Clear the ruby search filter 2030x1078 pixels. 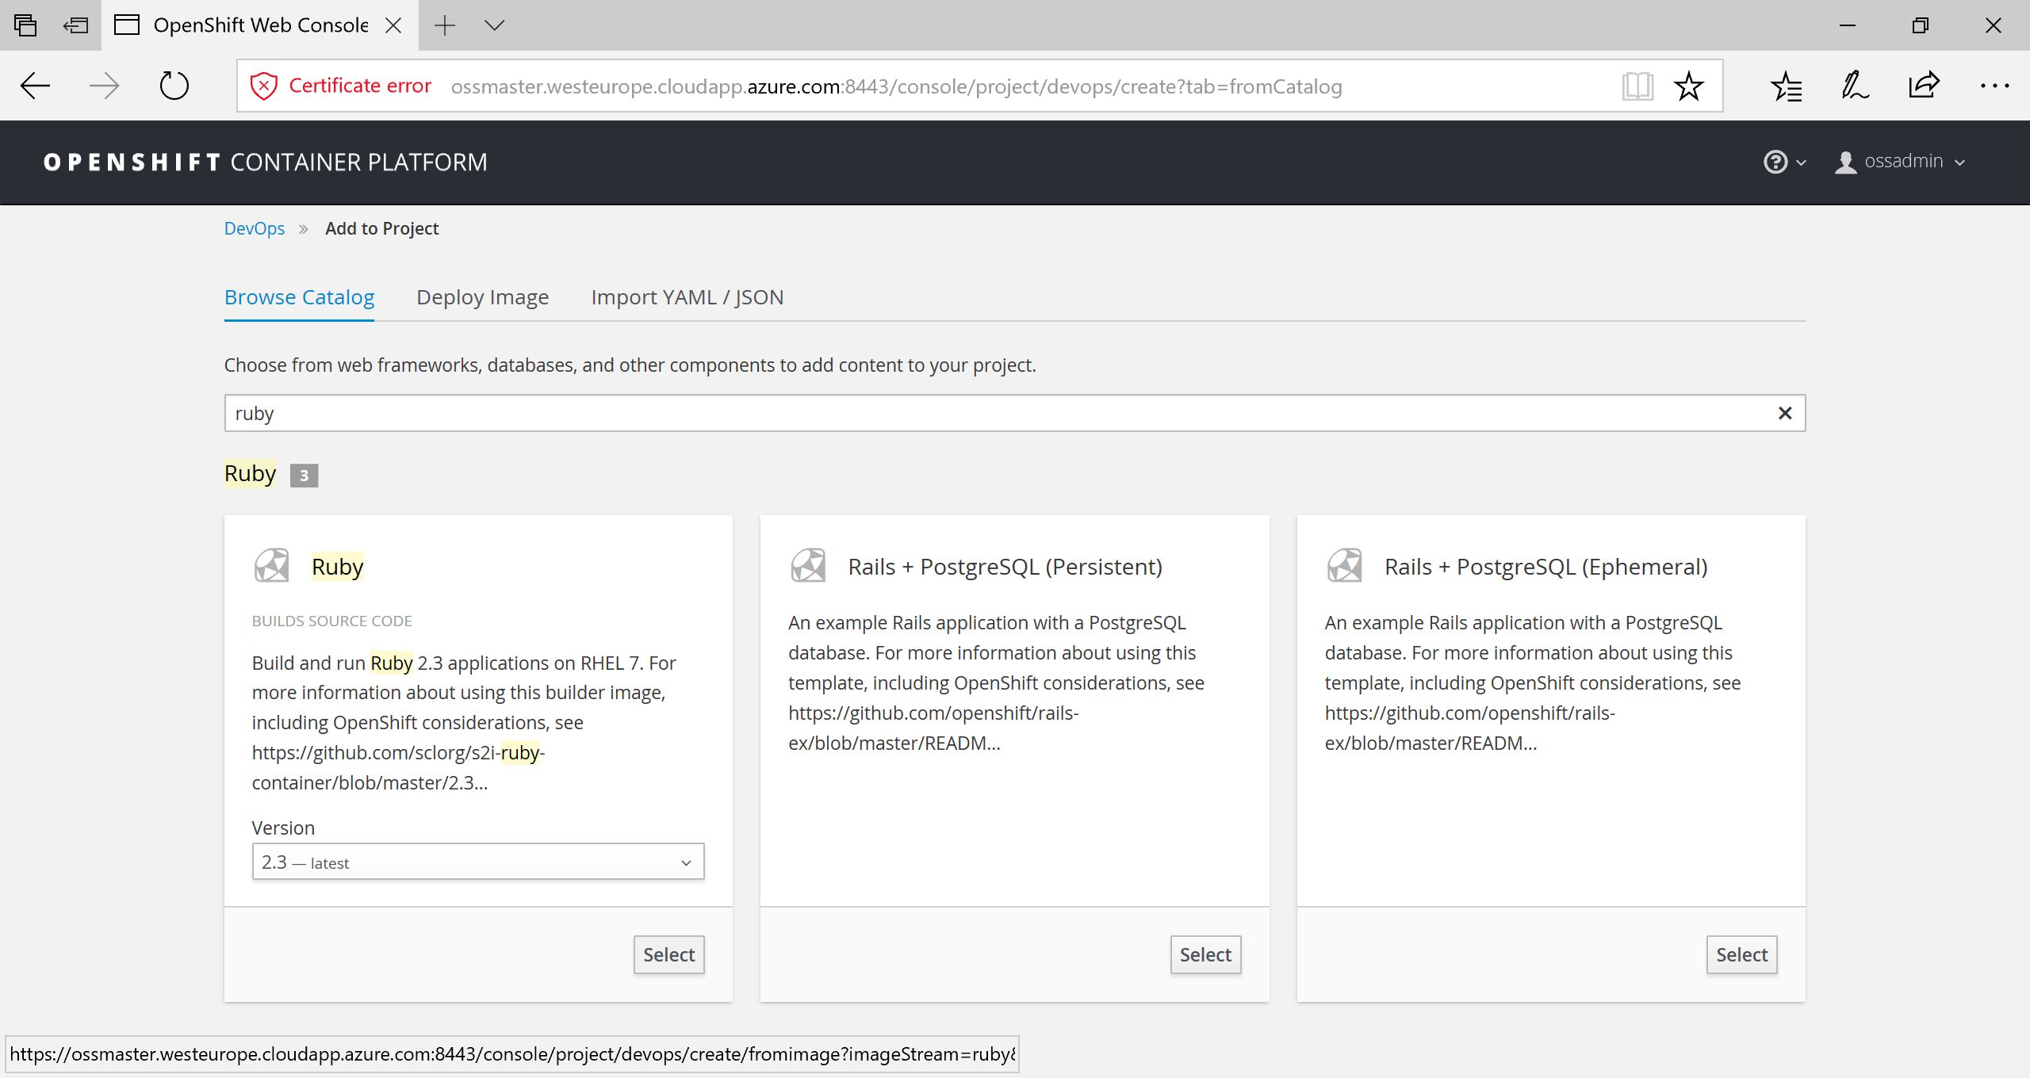1784,413
